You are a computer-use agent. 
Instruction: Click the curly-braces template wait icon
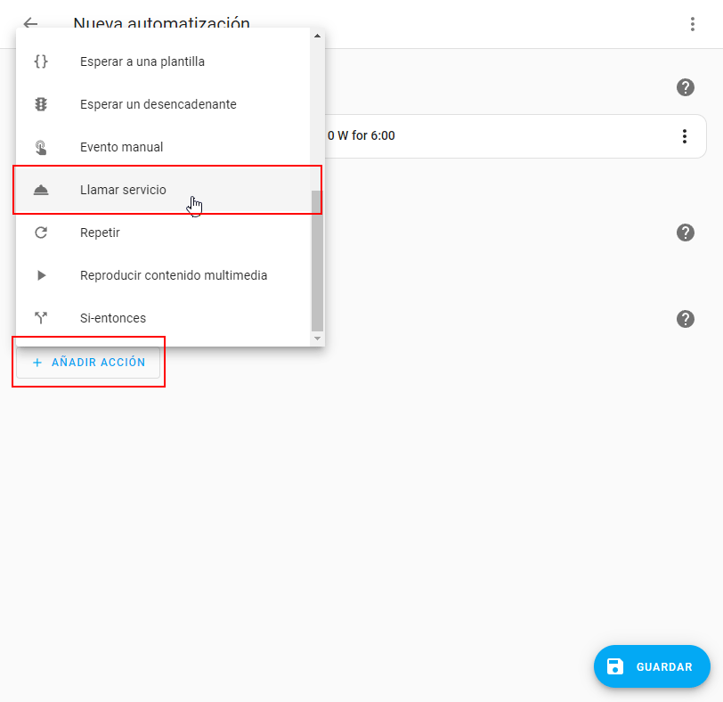click(41, 62)
